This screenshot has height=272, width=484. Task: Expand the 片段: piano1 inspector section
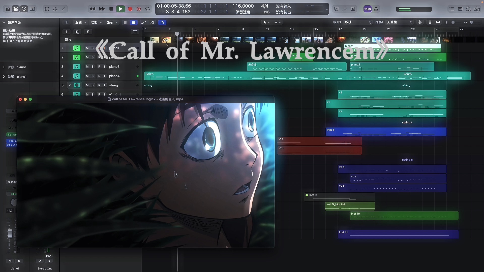(4, 67)
